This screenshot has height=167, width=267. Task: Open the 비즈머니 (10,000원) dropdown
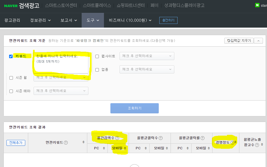129,20
